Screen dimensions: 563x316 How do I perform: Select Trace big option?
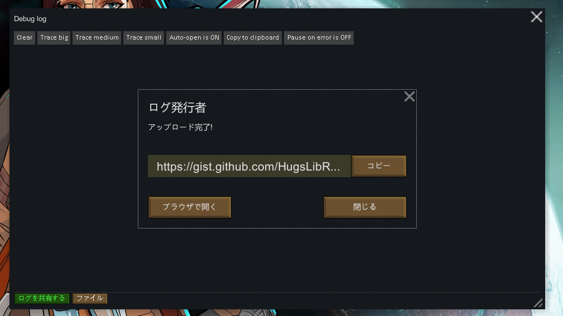pos(54,38)
